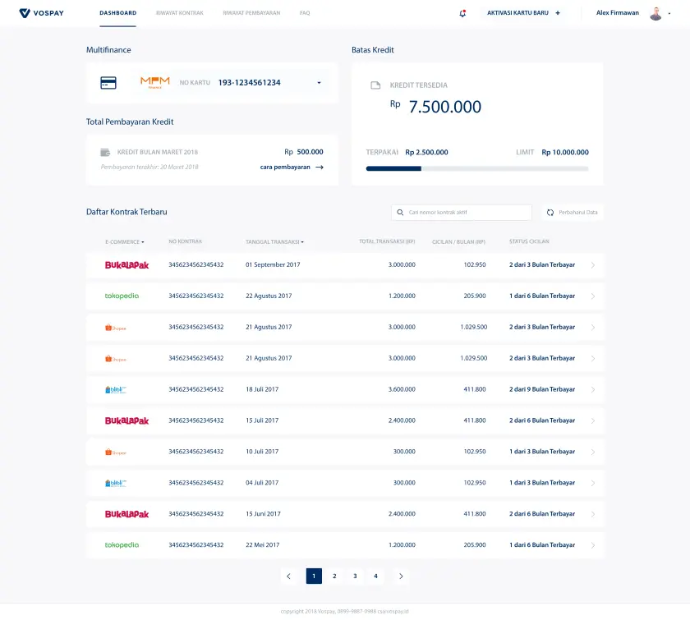Switch to the Riwayat Kontrak tab

(x=179, y=13)
